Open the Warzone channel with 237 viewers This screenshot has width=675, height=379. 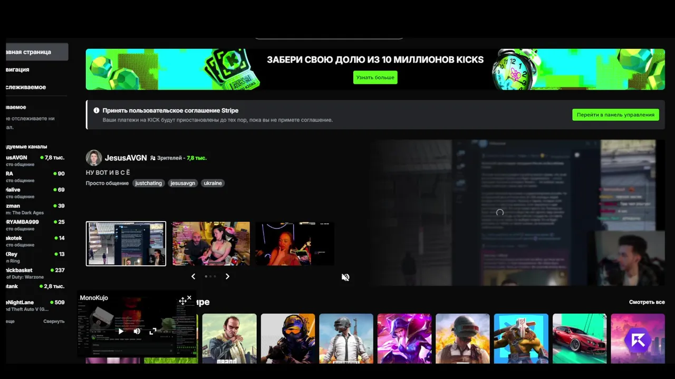pos(35,273)
